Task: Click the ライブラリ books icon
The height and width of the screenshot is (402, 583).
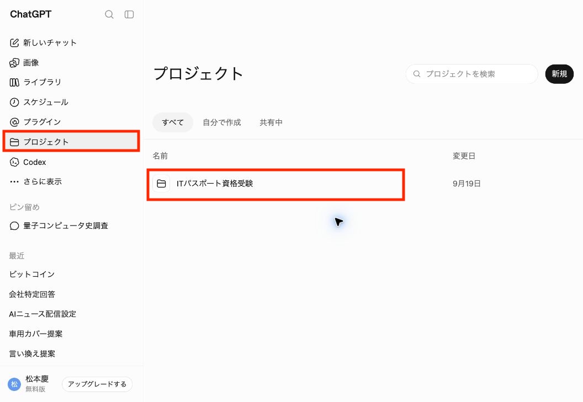Action: tap(14, 83)
